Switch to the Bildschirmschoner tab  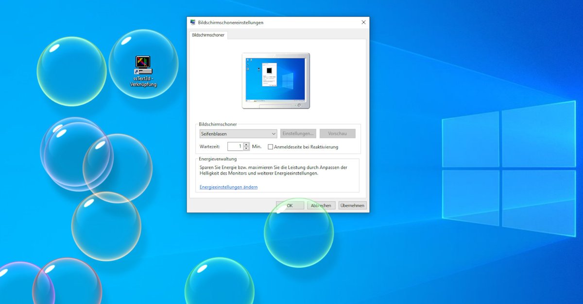[x=208, y=35]
